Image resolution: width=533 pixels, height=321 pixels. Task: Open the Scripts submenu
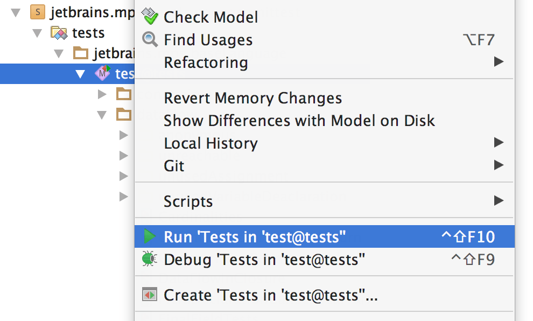click(x=188, y=201)
